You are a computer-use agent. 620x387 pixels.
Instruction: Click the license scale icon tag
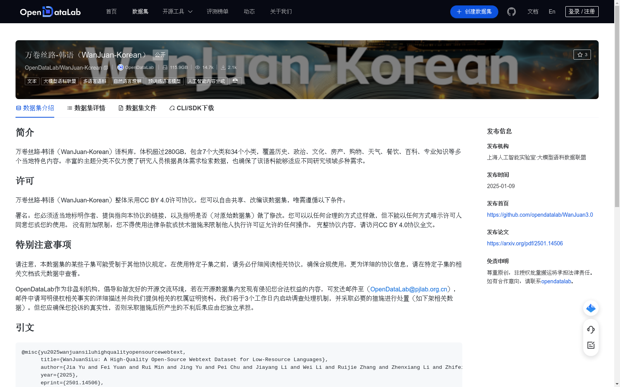tap(235, 81)
